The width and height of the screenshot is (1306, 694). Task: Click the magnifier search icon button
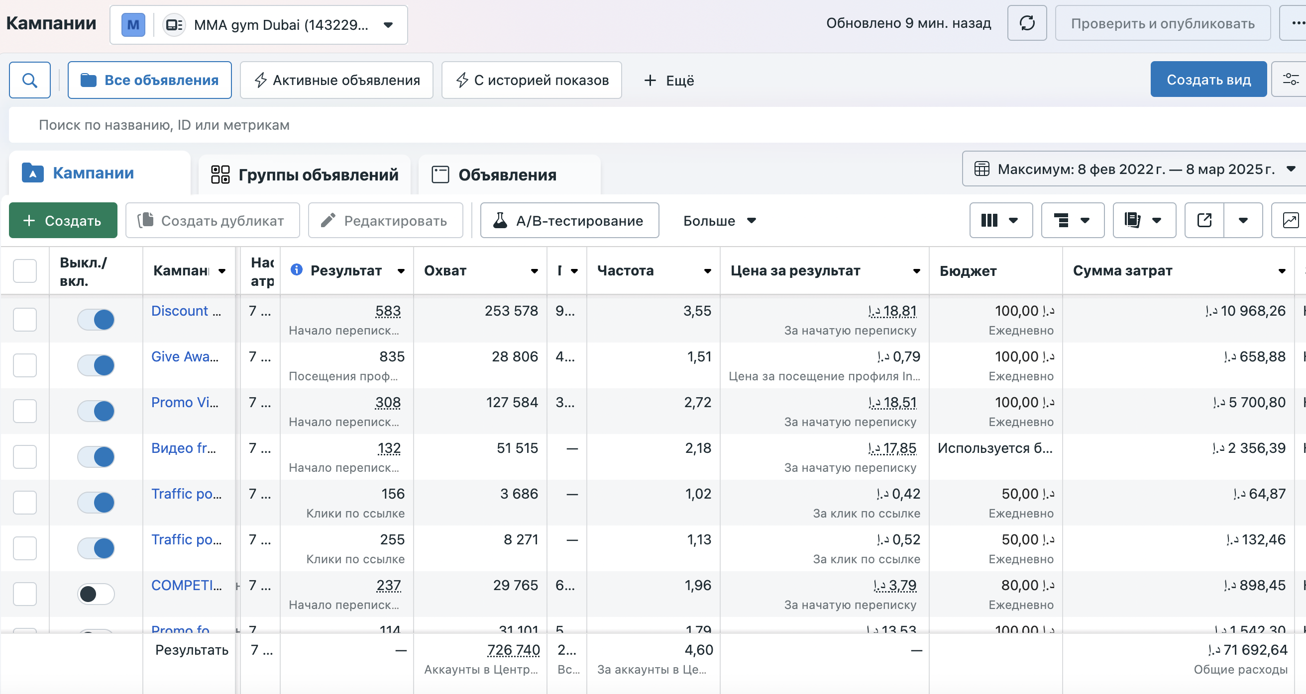click(30, 80)
